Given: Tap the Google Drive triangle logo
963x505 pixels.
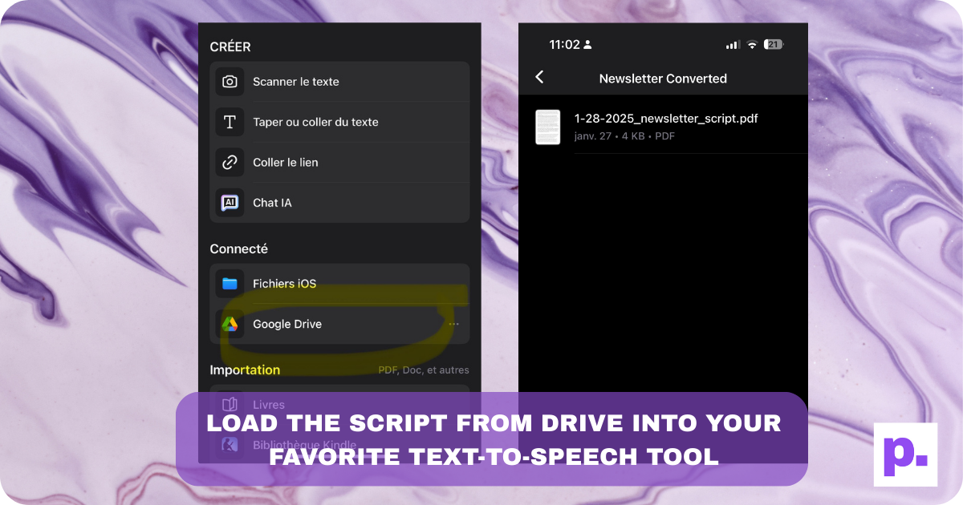Looking at the screenshot, I should 230,324.
